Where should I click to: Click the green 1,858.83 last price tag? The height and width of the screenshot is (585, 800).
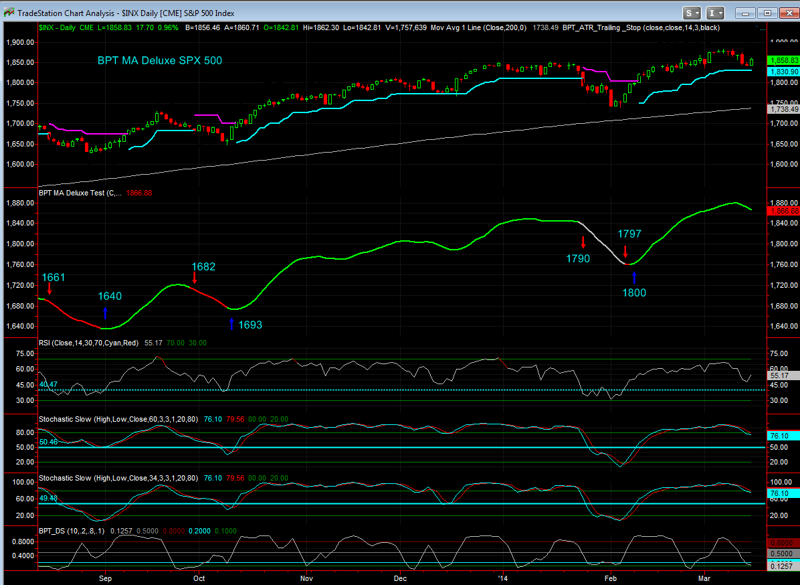(783, 60)
